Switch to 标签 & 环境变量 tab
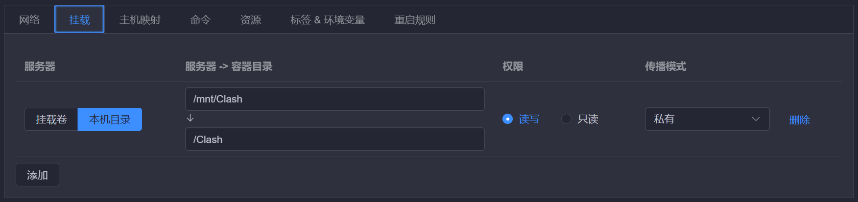Image resolution: width=858 pixels, height=202 pixels. click(328, 20)
